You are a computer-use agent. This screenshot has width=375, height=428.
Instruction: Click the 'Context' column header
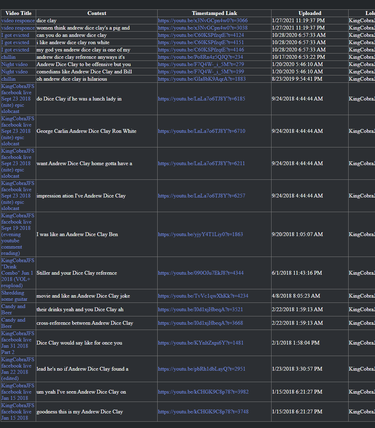(97, 13)
